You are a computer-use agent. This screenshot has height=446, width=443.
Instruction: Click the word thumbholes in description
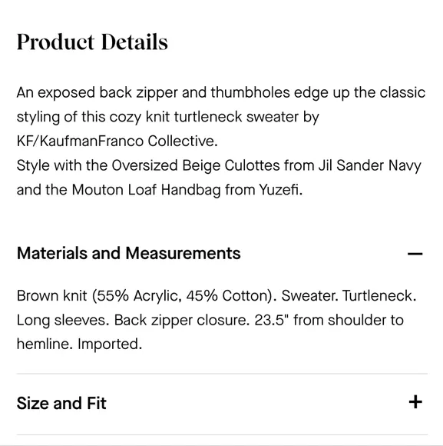coord(250,92)
